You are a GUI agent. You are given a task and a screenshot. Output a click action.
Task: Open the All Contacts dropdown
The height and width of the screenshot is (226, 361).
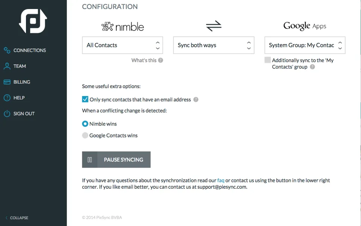click(123, 45)
